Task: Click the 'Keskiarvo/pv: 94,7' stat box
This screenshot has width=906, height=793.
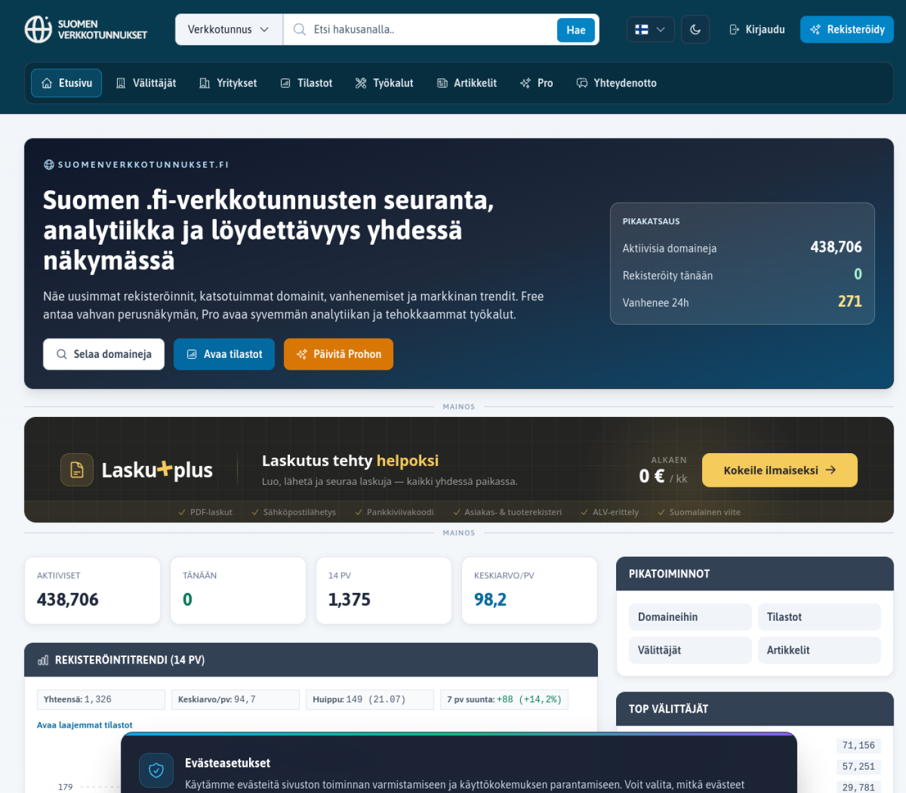Action: pyautogui.click(x=236, y=699)
